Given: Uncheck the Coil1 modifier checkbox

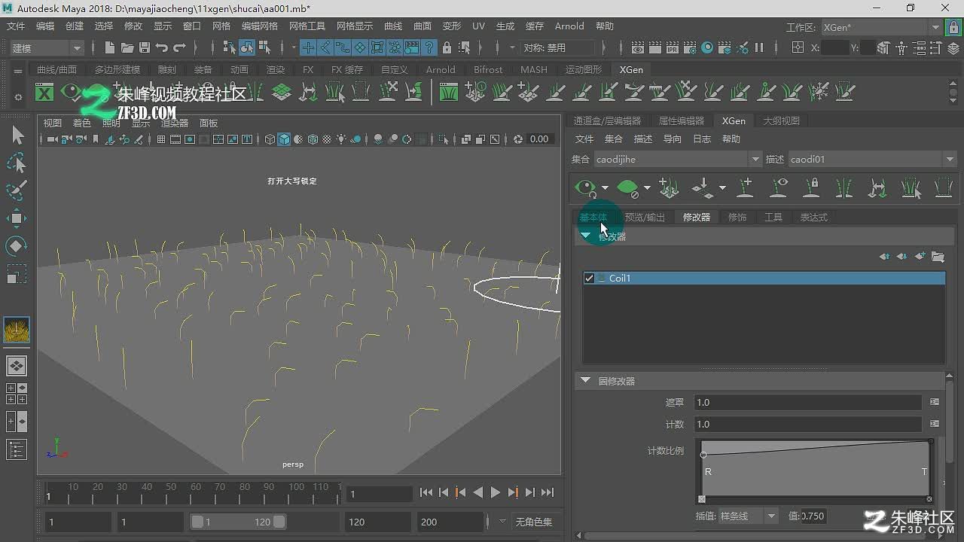Looking at the screenshot, I should (589, 278).
